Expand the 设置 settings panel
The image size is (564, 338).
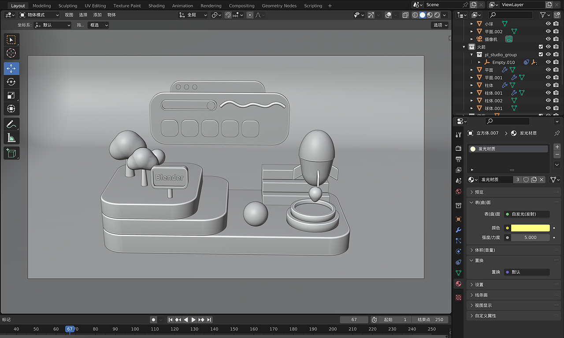(x=513, y=285)
